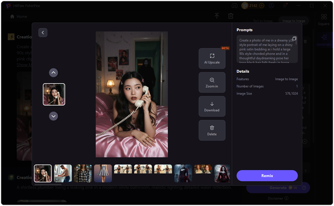This screenshot has height=206, width=334.
Task: Click the thumbnail strip horizontal scrollbar
Action: [x=48, y=184]
